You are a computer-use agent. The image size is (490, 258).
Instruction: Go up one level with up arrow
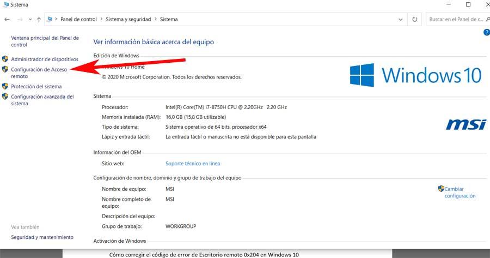point(39,20)
